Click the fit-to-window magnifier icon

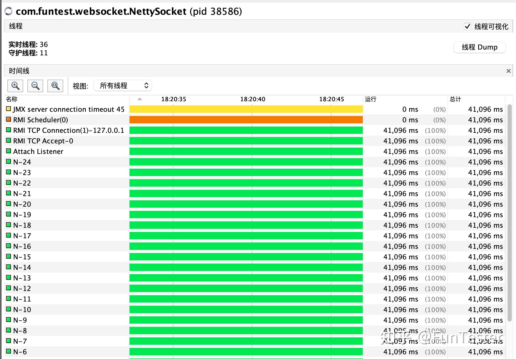55,86
